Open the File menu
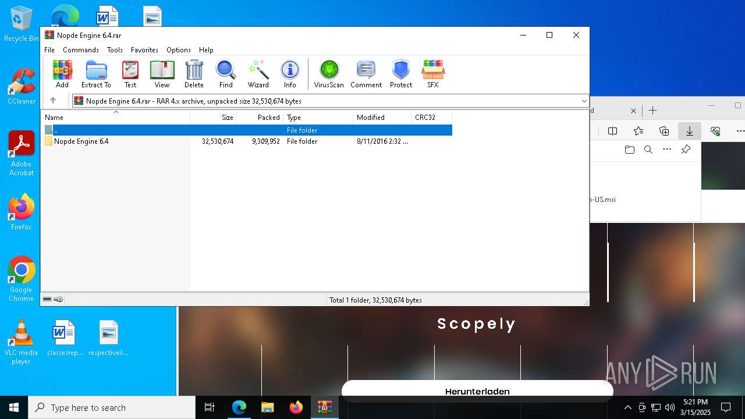The image size is (745, 419). 49,50
